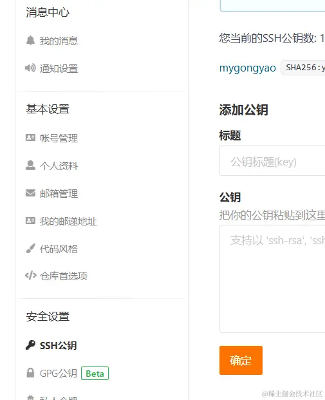Click the orange 确定 button

pyautogui.click(x=241, y=360)
